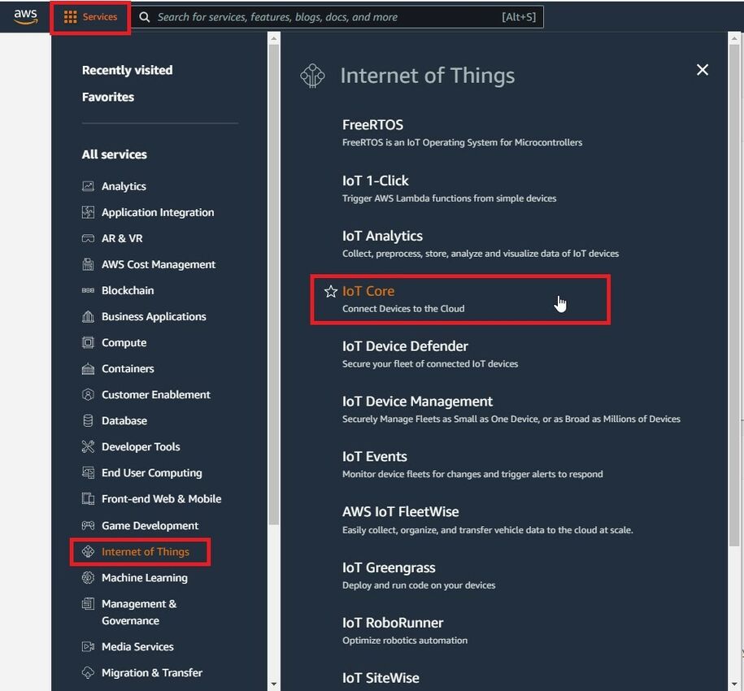The height and width of the screenshot is (691, 744).
Task: Favorite IoT Core with the star
Action: 331,291
